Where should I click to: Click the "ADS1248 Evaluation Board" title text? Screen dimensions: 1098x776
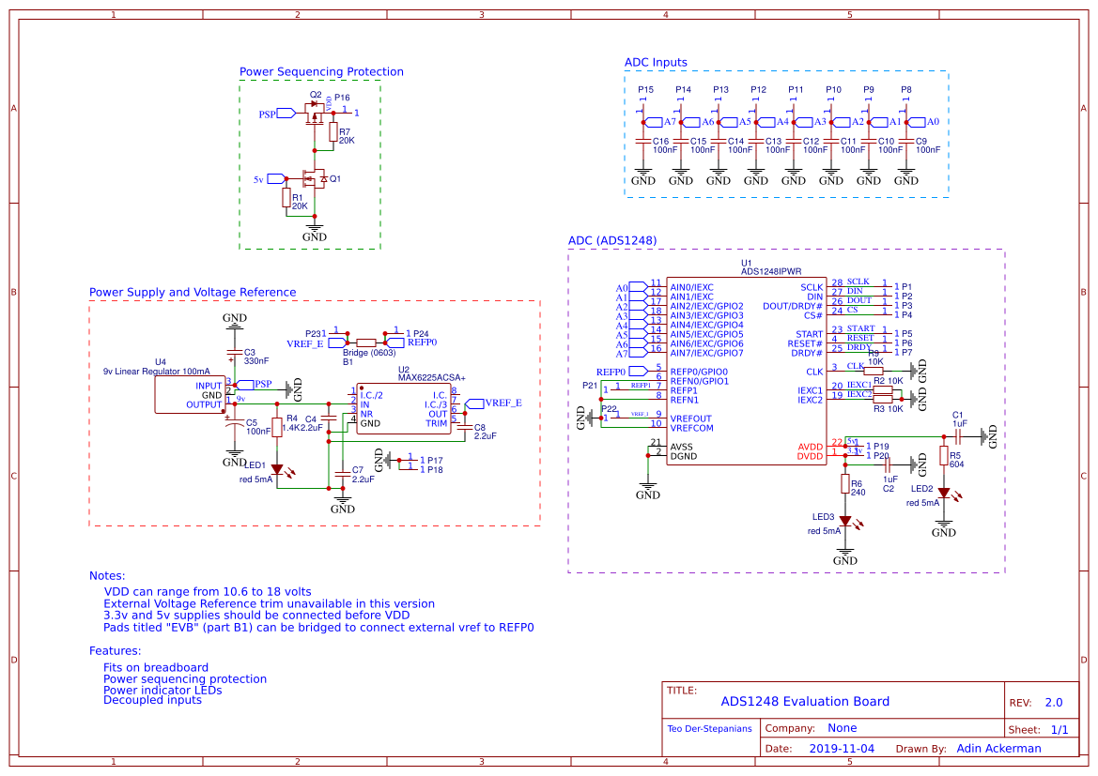pos(805,702)
